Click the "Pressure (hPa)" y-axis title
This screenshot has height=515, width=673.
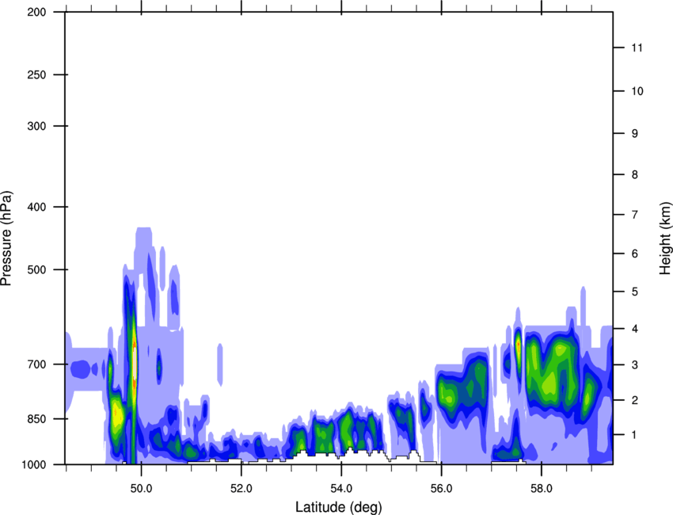(x=6, y=238)
